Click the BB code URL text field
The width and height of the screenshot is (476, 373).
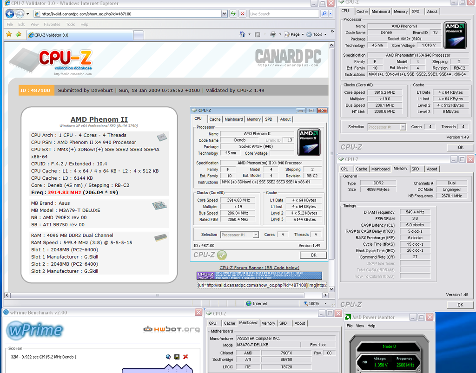click(262, 285)
